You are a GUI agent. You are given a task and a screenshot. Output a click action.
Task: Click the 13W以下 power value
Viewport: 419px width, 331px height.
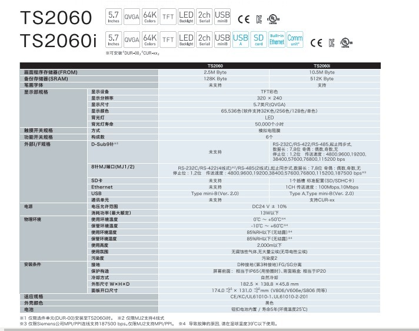[270, 213]
